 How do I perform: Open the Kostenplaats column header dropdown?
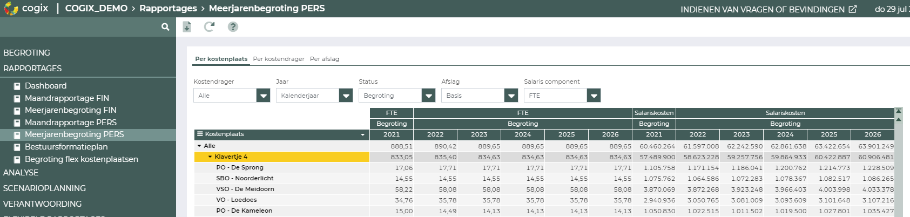coord(363,135)
